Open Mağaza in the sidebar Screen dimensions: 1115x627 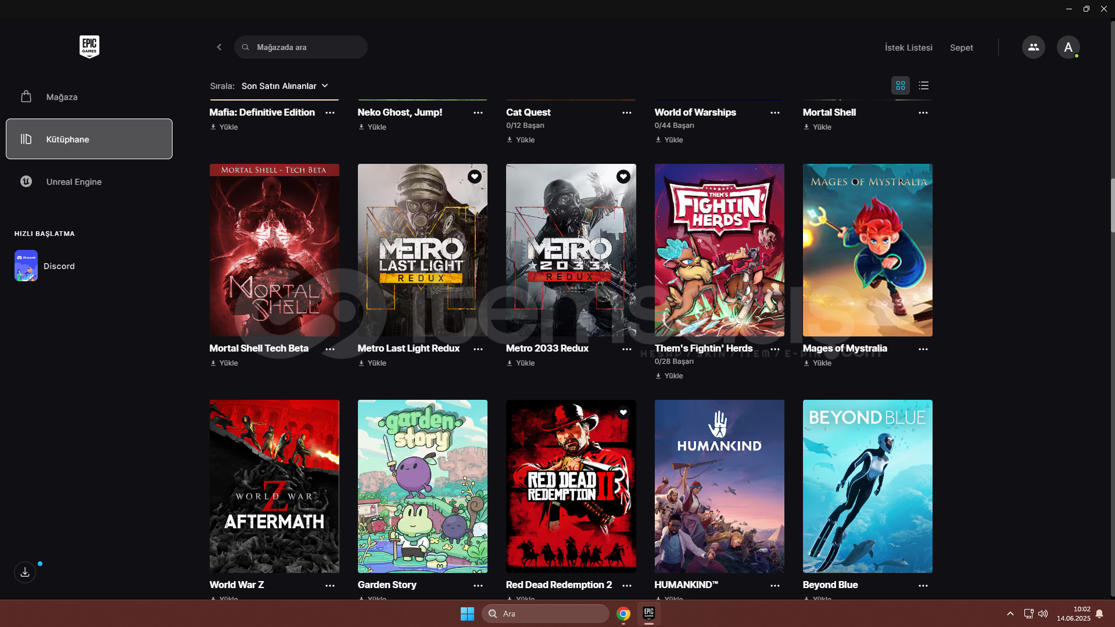coord(89,96)
